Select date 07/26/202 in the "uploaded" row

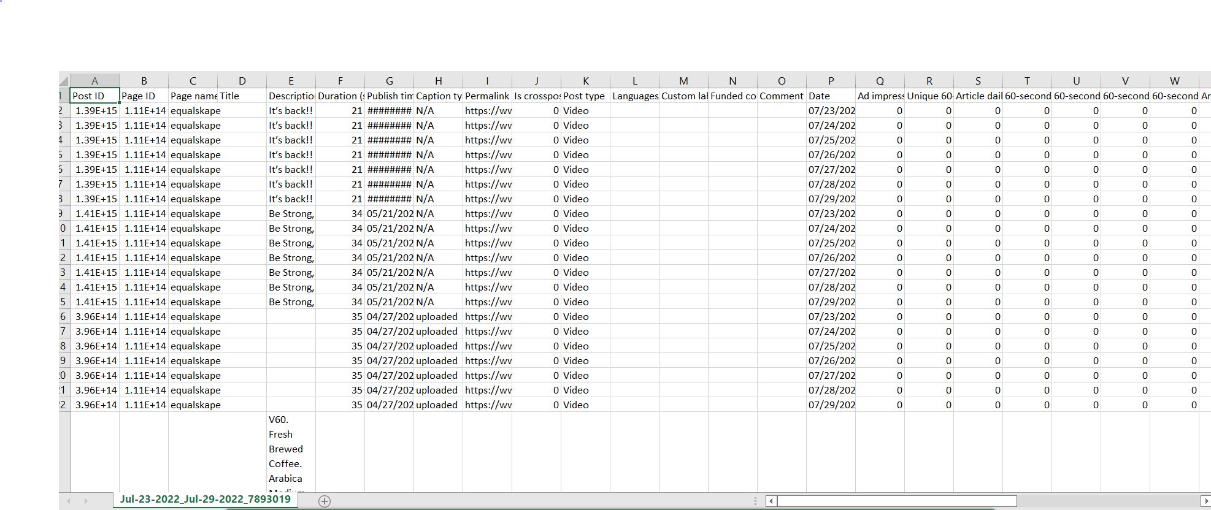831,360
